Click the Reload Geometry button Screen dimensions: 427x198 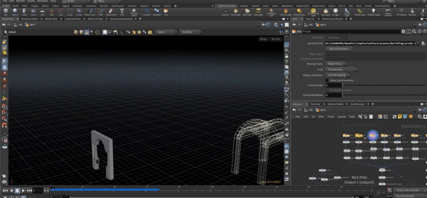coord(339,49)
